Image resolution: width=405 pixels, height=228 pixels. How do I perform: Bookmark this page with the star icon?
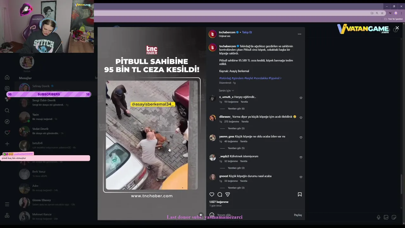point(382,13)
